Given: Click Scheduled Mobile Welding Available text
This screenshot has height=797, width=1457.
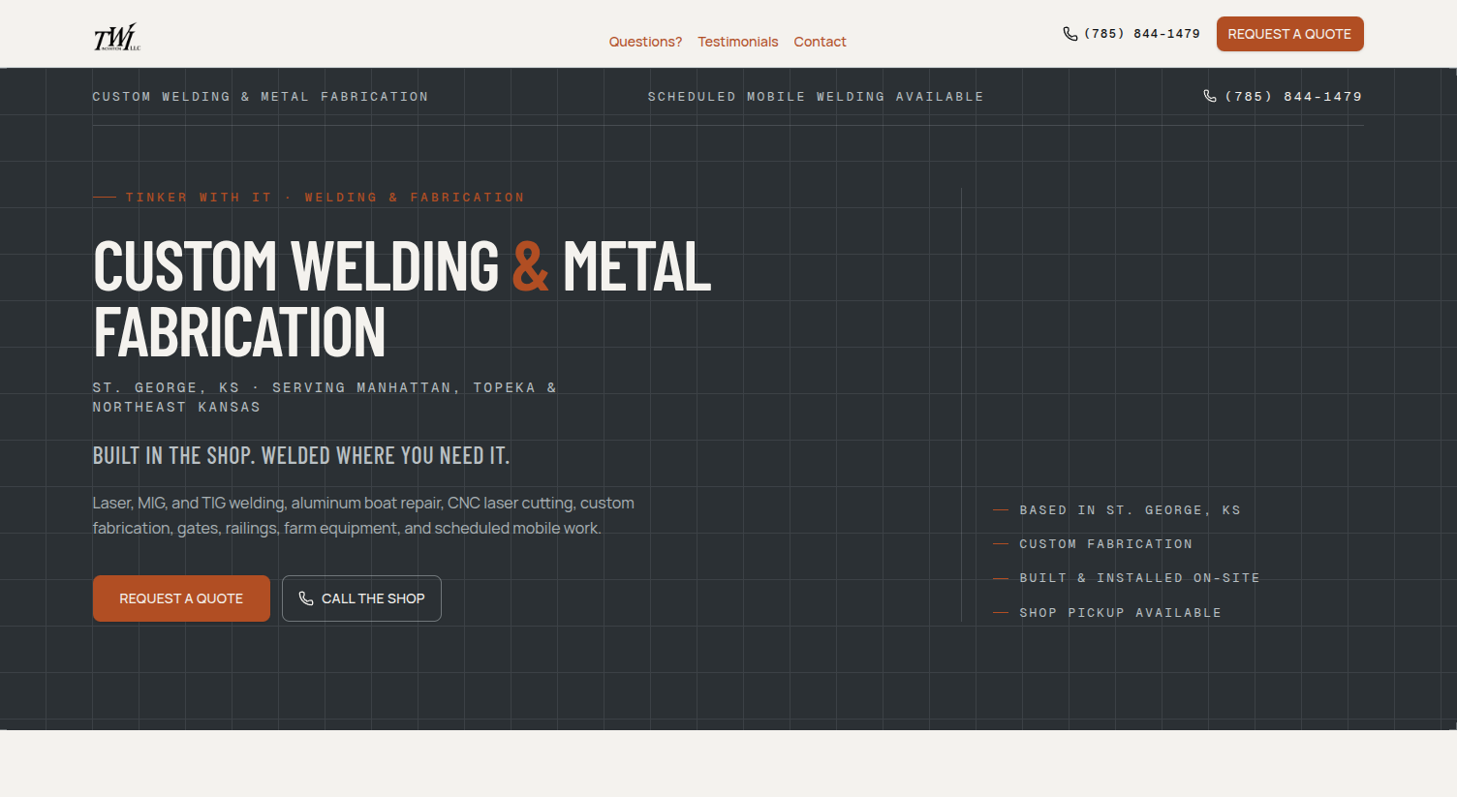Looking at the screenshot, I should (816, 97).
